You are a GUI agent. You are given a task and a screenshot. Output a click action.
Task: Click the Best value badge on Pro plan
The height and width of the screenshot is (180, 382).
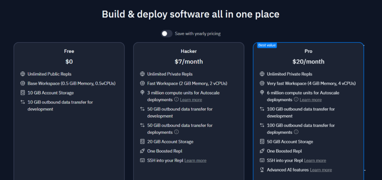[267, 45]
